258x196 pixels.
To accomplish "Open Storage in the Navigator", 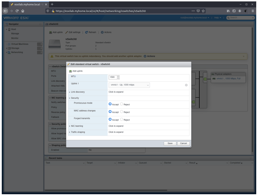I will (x=15, y=48).
